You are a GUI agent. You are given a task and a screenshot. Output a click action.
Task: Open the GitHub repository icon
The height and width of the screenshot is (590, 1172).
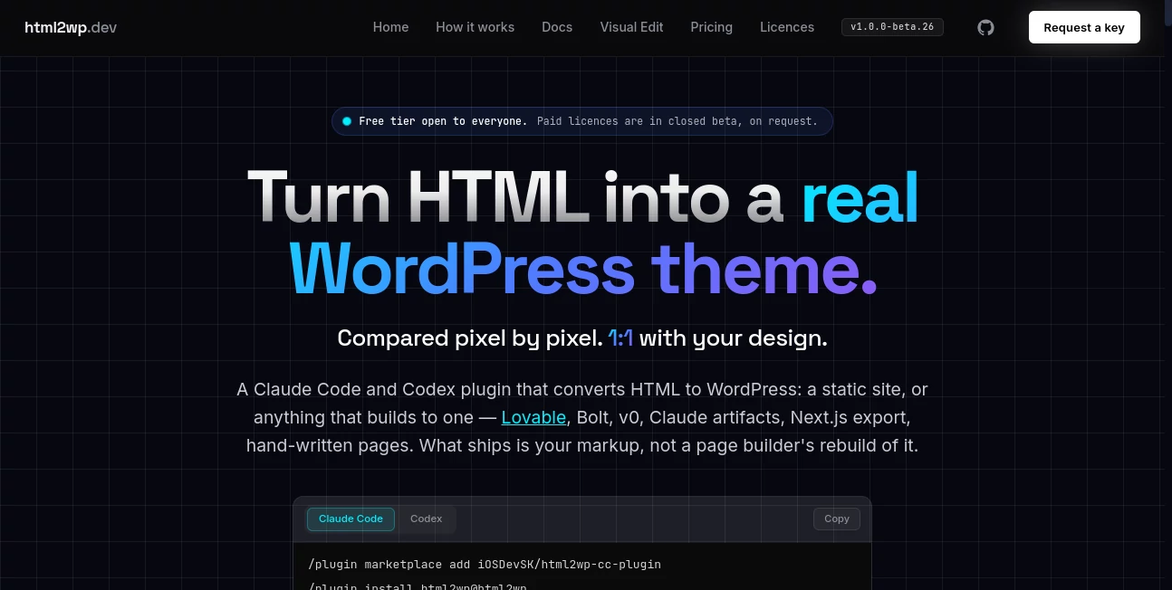pyautogui.click(x=985, y=27)
